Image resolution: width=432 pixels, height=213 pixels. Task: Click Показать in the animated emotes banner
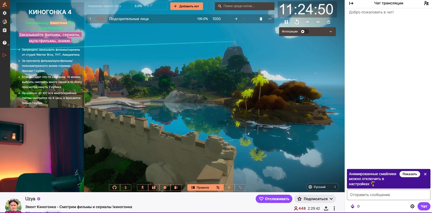tap(410, 174)
